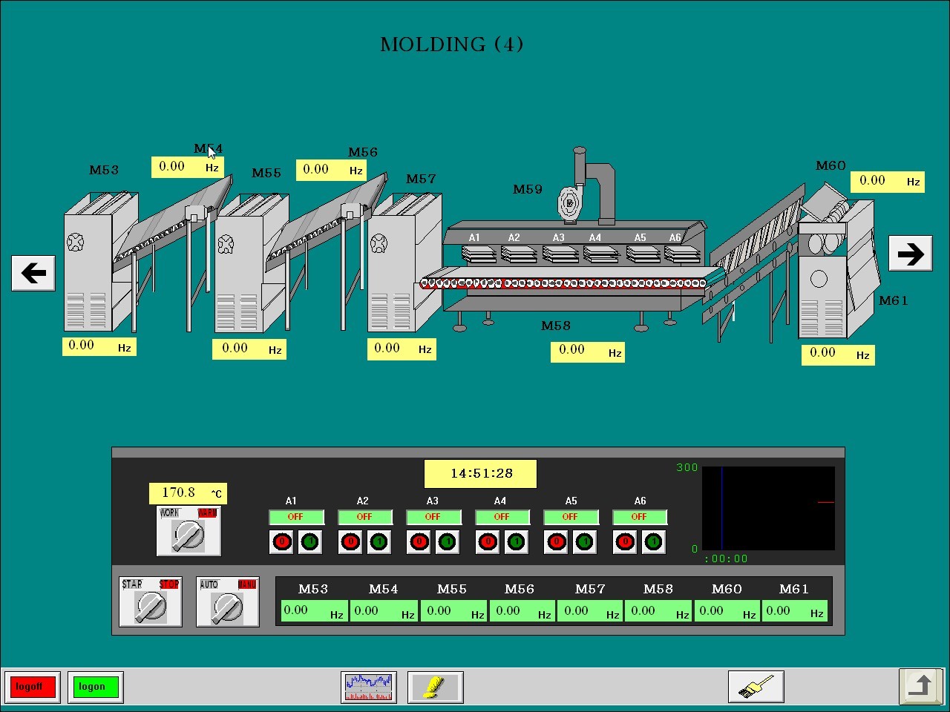This screenshot has width=950, height=712.
Task: Open the trend chart icon in bottom bar
Action: click(x=369, y=687)
